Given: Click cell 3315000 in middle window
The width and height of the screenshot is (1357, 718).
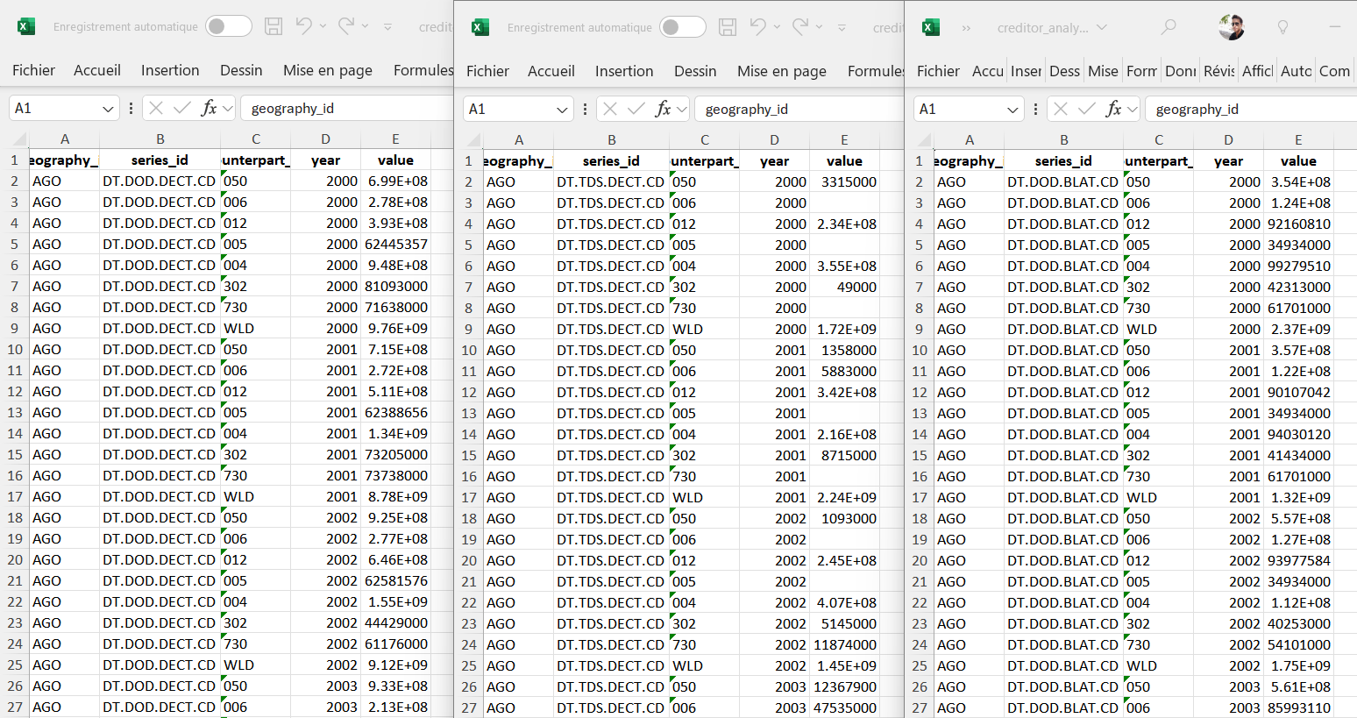Looking at the screenshot, I should click(x=844, y=181).
